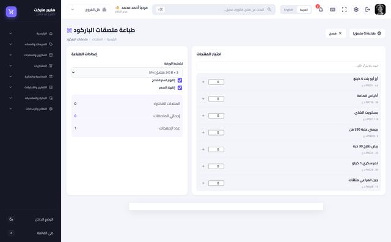Expand الرئيسية sidebar chevron
The image size is (391, 242).
[x=10, y=34]
